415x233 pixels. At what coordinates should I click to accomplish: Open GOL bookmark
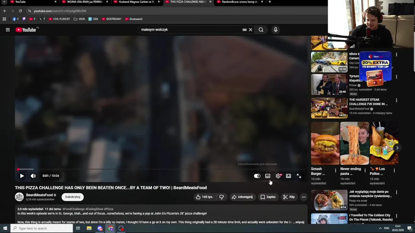93,19
